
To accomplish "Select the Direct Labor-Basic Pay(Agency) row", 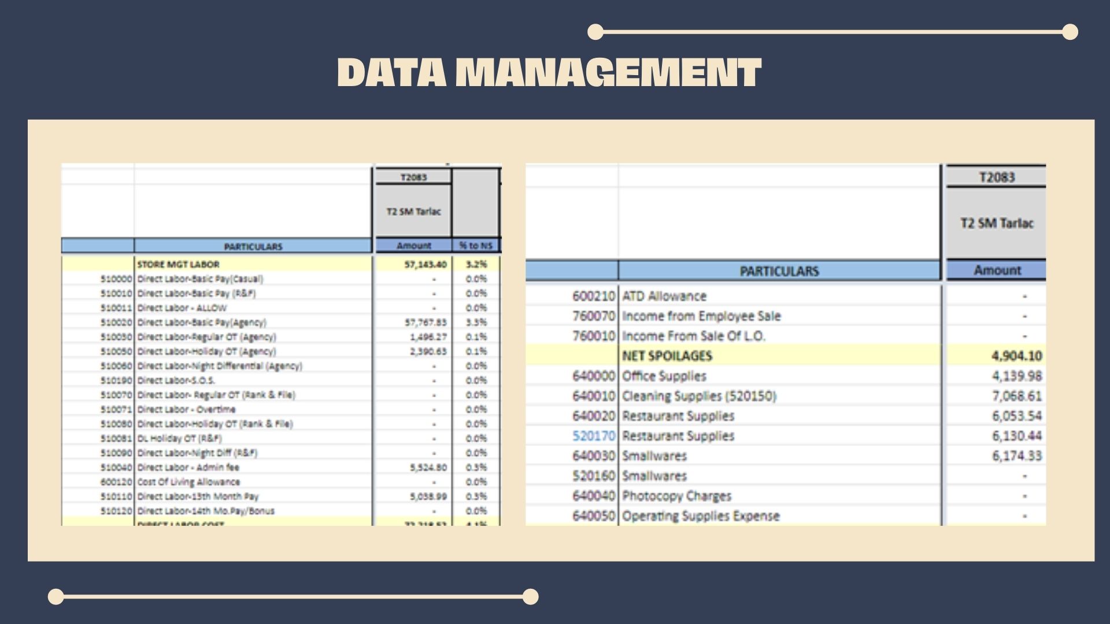I will click(202, 322).
